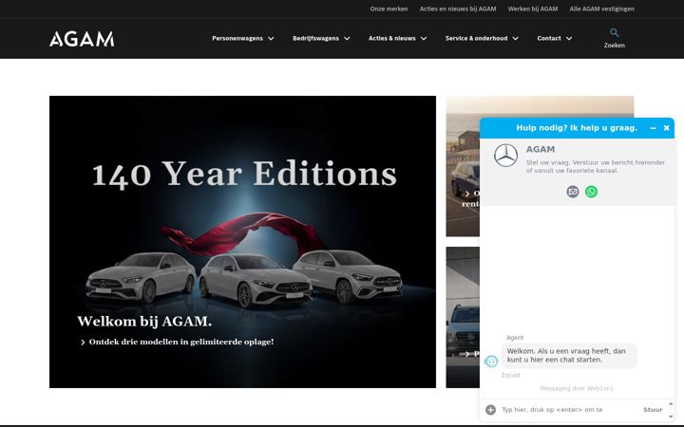The height and width of the screenshot is (427, 684).
Task: Click Ontdek drie modellen in gelimiteerde oplage link
Action: tap(177, 342)
